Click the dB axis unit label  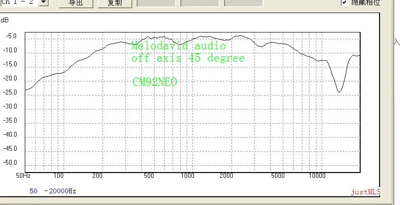4,20
